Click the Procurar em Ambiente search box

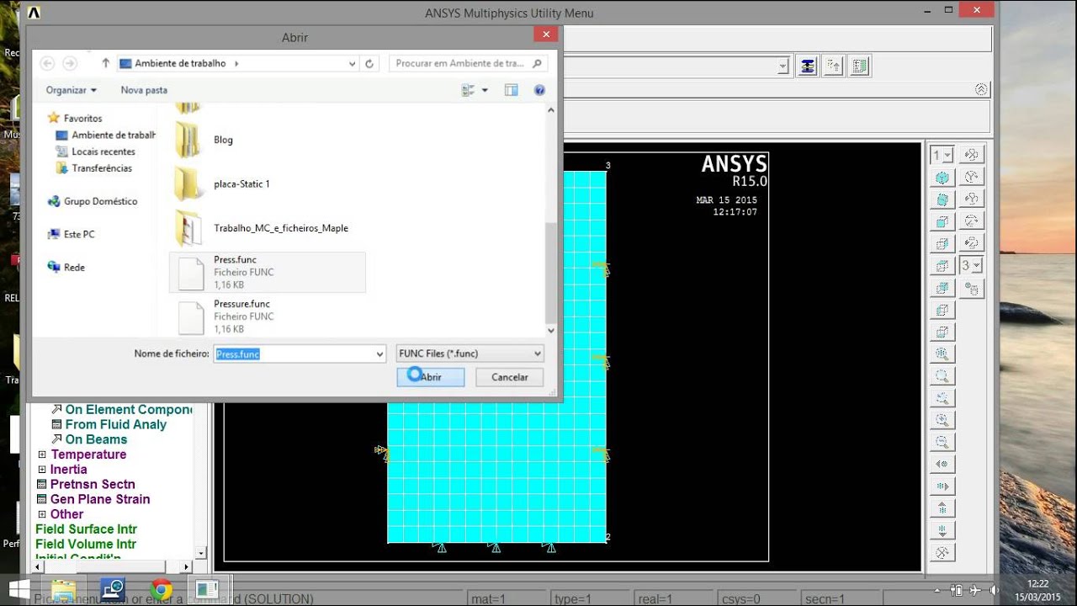pos(469,63)
